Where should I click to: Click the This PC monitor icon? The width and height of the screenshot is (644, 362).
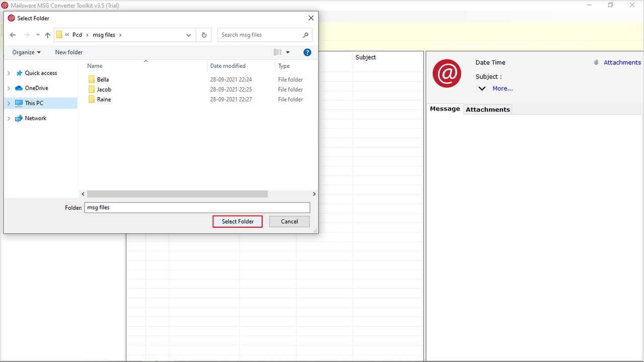19,103
